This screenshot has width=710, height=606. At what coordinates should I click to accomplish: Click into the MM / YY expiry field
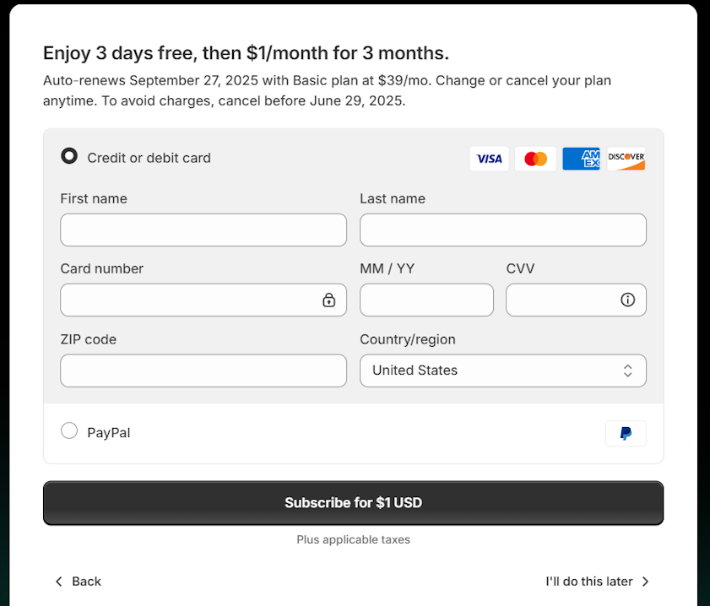coord(426,300)
